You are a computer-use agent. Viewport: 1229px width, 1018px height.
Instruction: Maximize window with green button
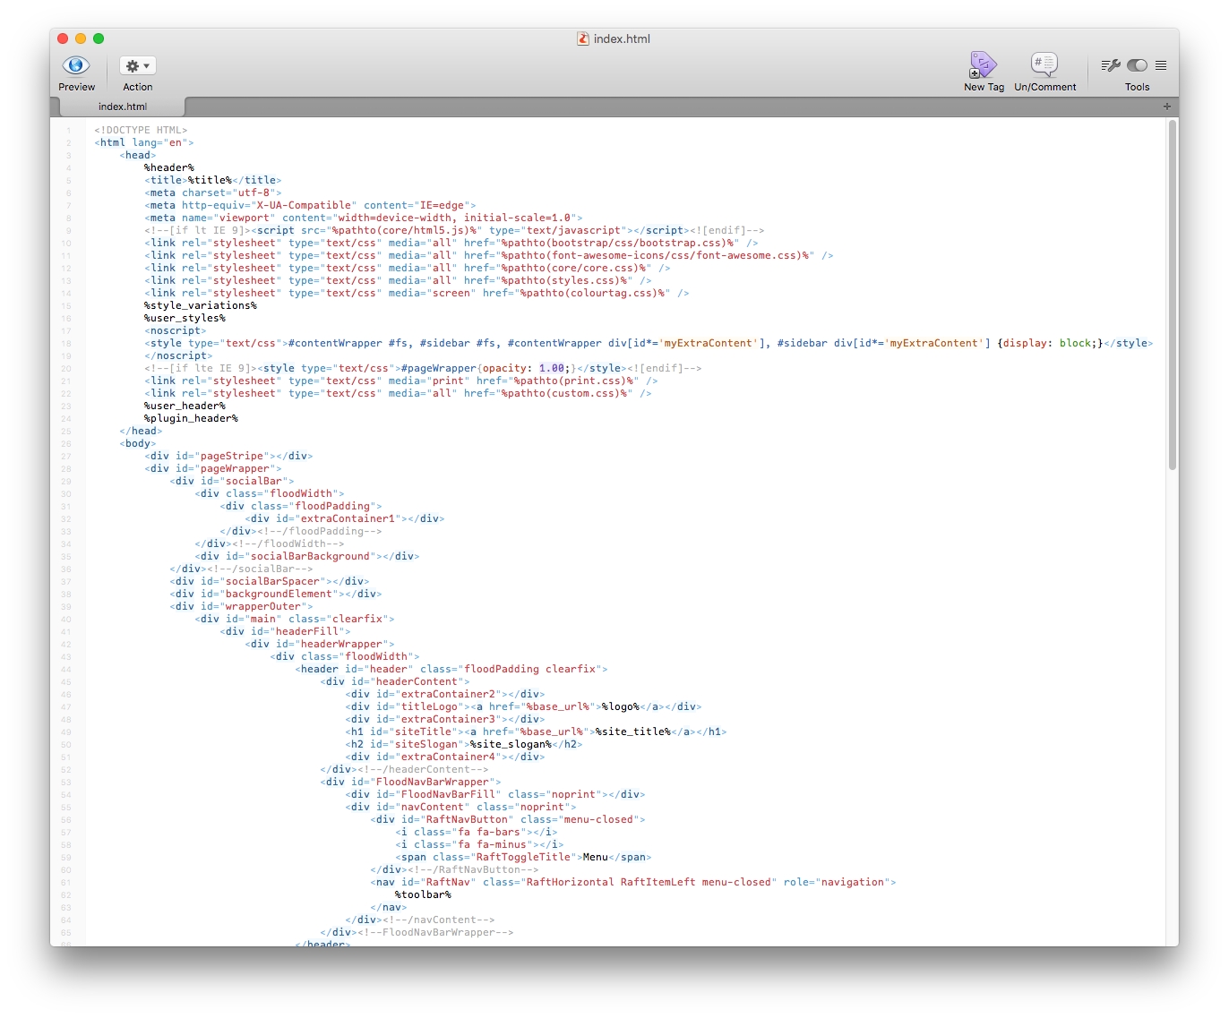99,38
